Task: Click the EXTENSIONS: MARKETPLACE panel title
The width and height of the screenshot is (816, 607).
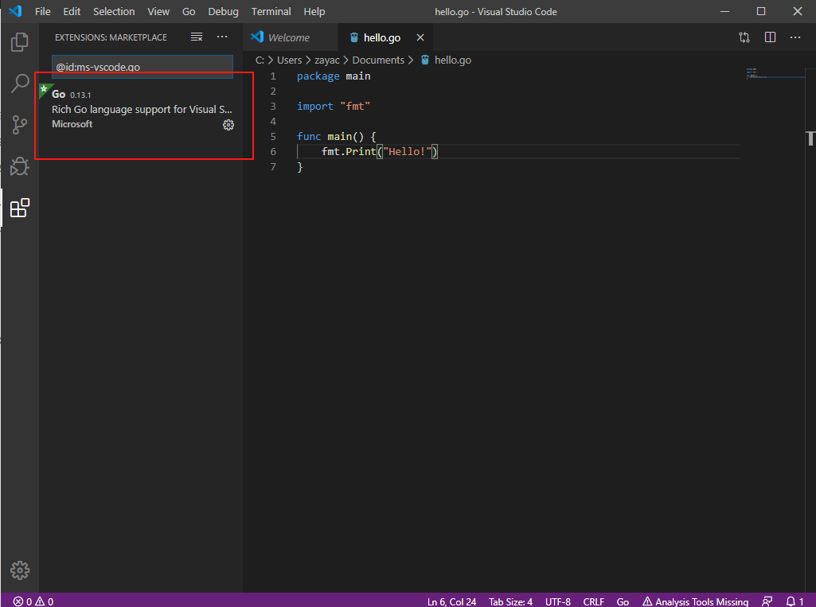Action: pos(111,37)
